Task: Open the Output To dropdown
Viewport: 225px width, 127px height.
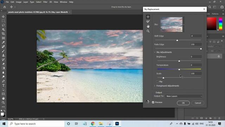Action: pos(184,96)
